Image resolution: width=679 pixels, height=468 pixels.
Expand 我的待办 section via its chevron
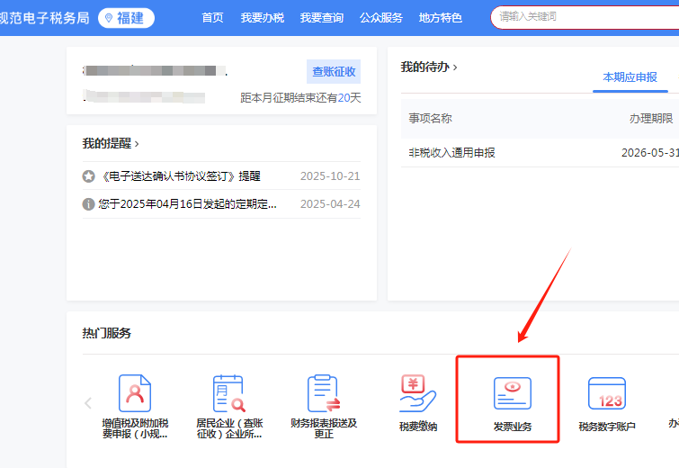[455, 67]
